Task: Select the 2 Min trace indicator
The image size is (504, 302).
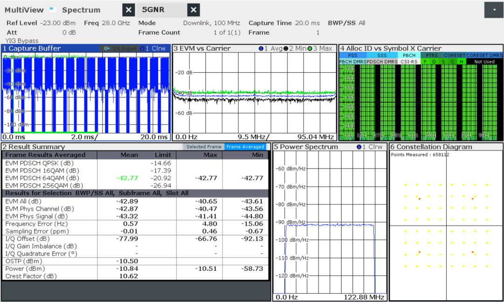Action: (286, 49)
